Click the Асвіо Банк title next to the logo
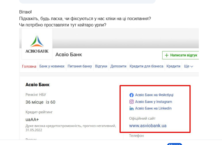Image resolution: width=222 pixels, height=145 pixels. click(x=69, y=54)
